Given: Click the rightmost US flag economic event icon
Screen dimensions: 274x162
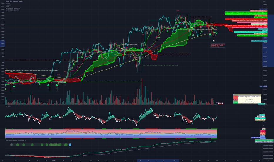Looking at the screenshot, I should [222, 103].
